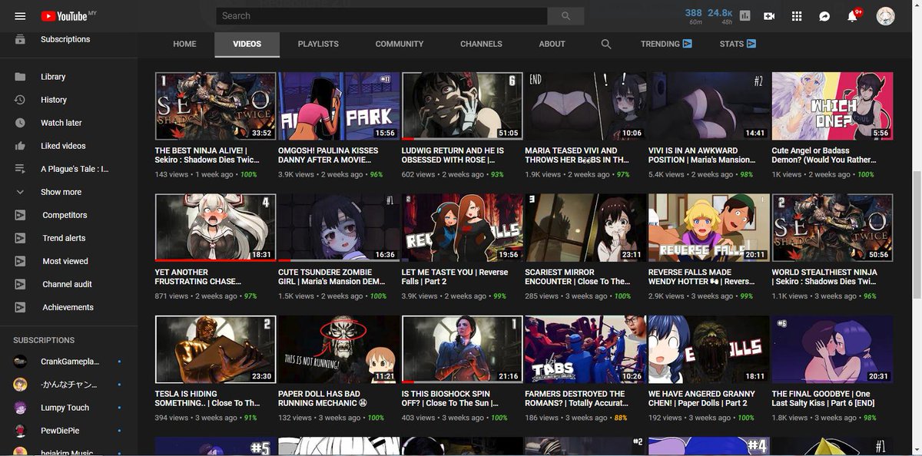Open the YouTube apps grid

(x=797, y=16)
